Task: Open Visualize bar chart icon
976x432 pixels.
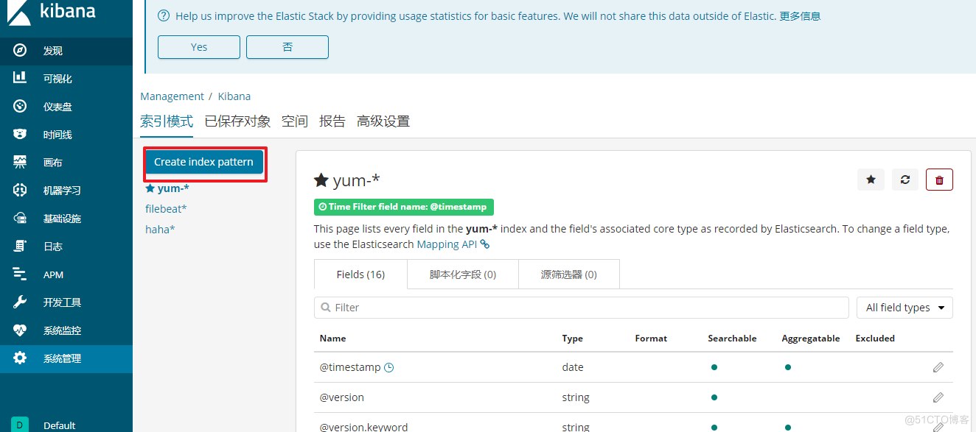Action: (20, 78)
